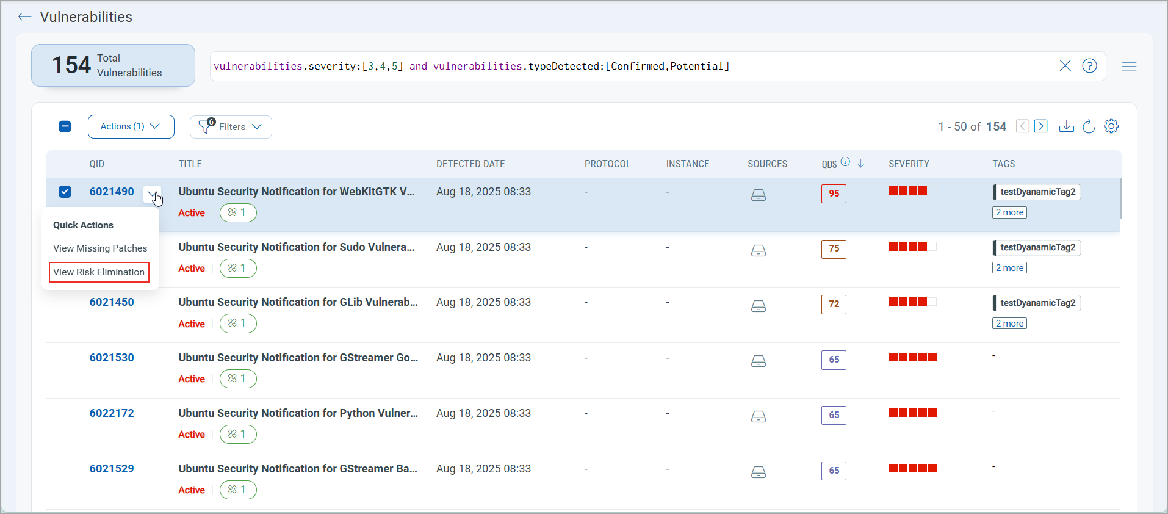Click the 2 more tags link in first row
This screenshot has height=514, width=1168.
coord(1009,212)
